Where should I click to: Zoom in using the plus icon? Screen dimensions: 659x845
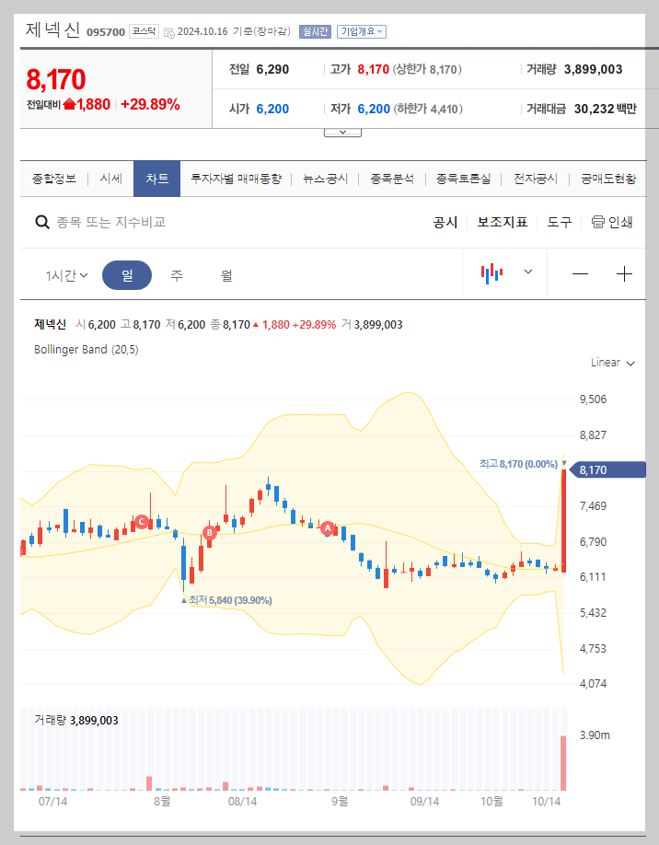point(624,272)
